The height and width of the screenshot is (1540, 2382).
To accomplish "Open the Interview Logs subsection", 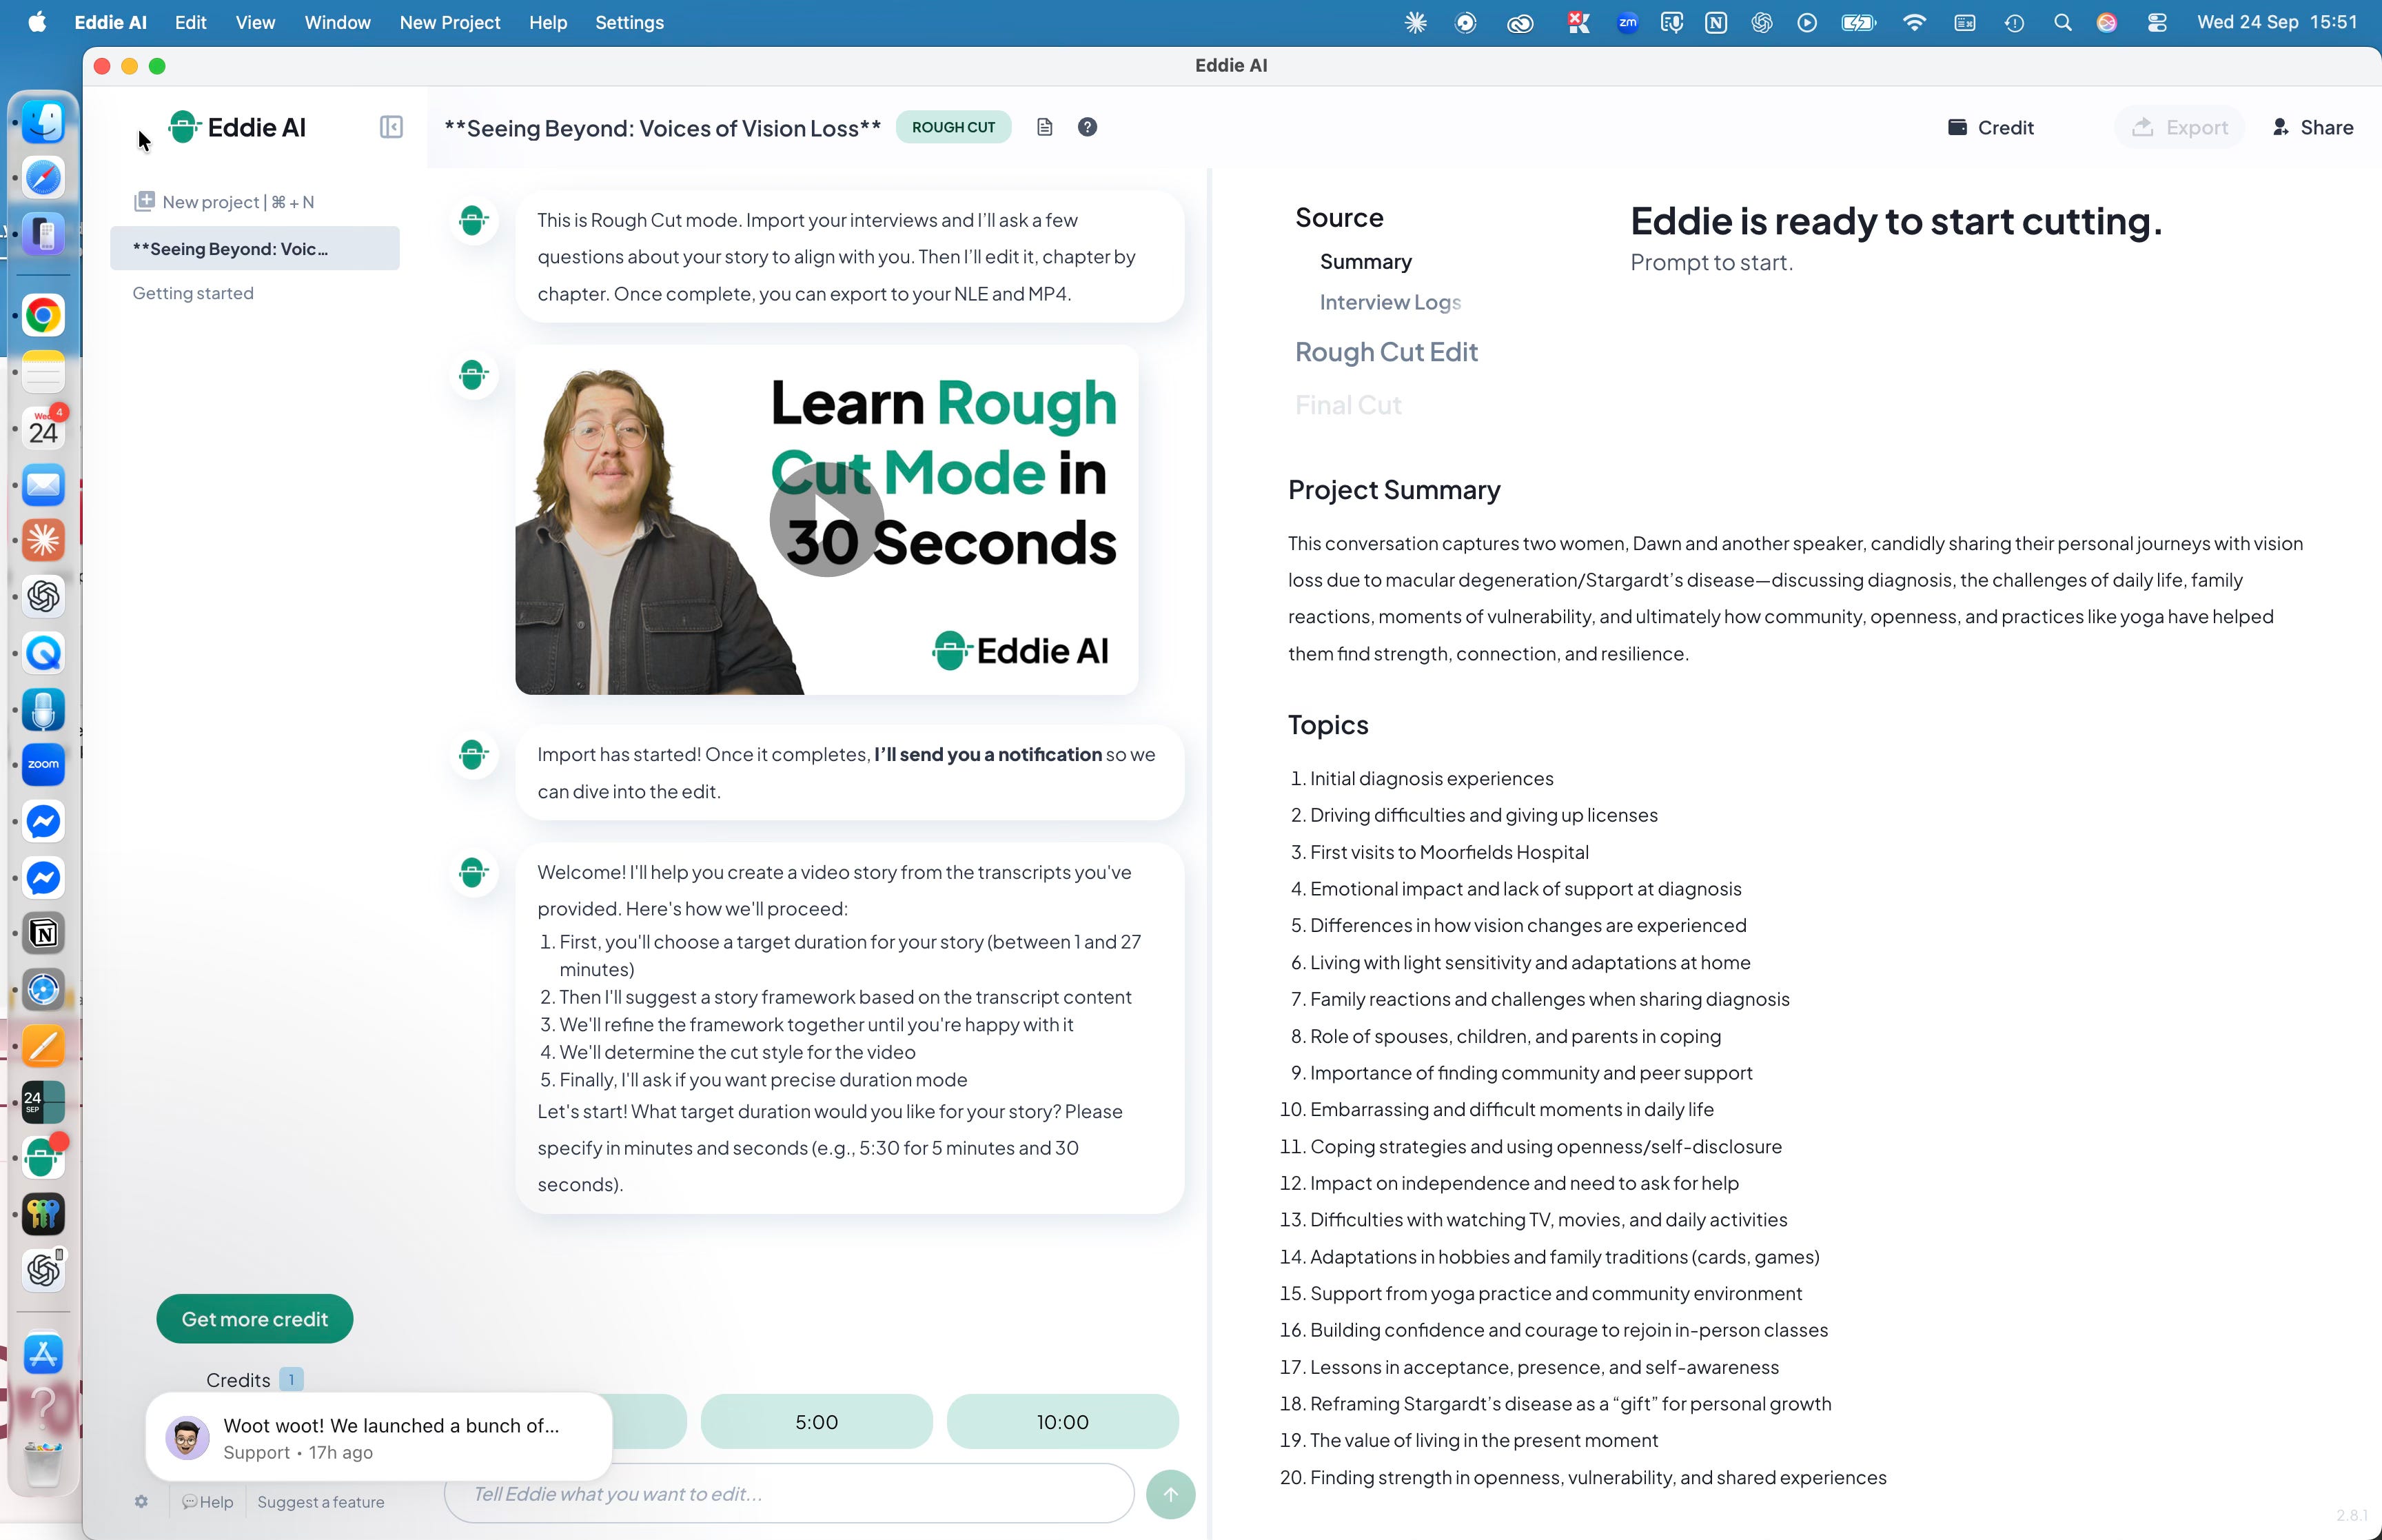I will click(x=1389, y=302).
